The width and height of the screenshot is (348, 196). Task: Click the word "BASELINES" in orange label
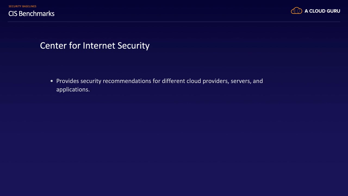[29, 6]
